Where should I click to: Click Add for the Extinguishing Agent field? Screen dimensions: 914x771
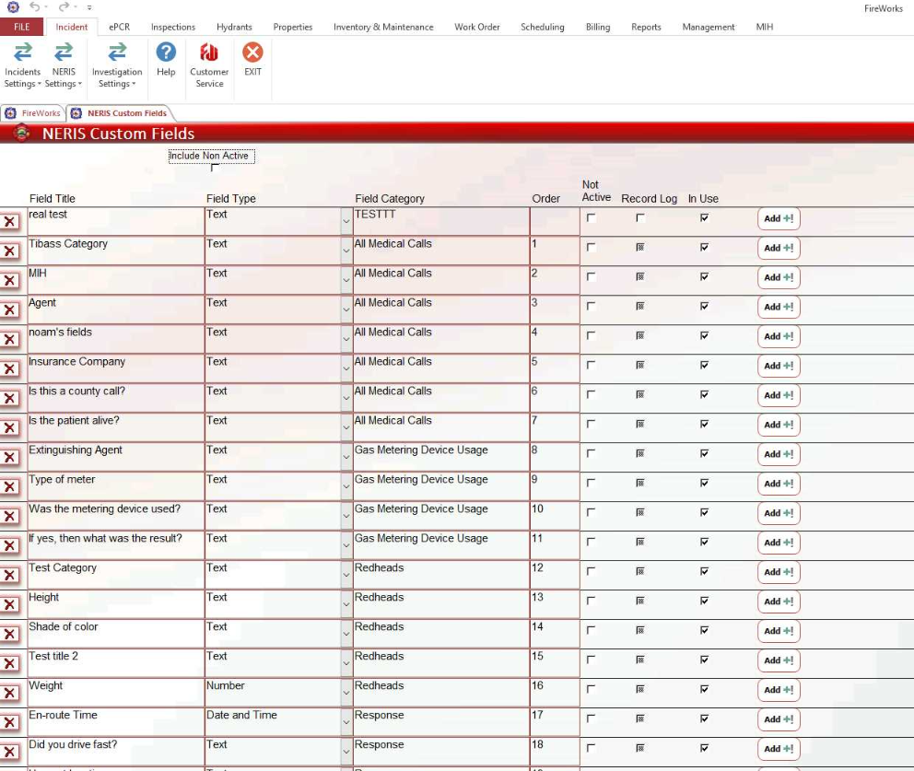(779, 454)
